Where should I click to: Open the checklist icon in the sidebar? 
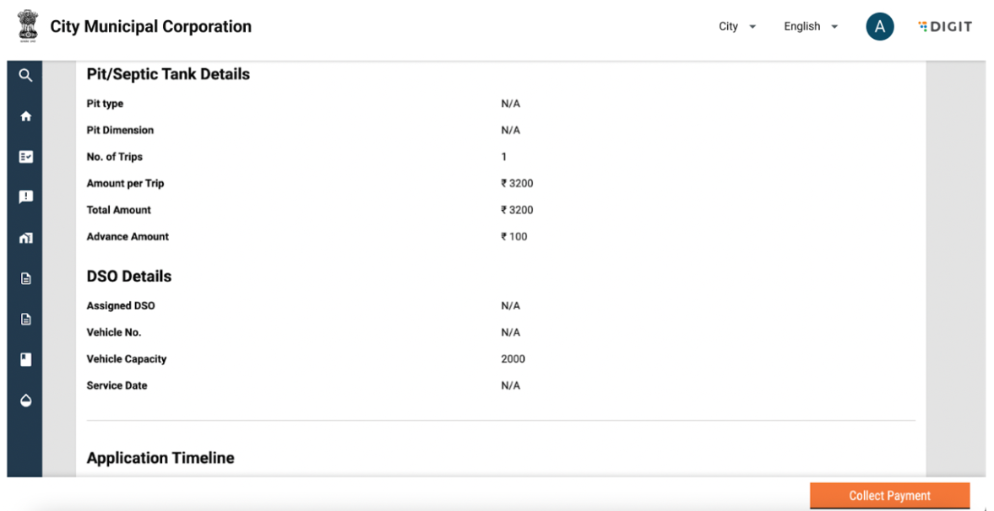coord(25,157)
